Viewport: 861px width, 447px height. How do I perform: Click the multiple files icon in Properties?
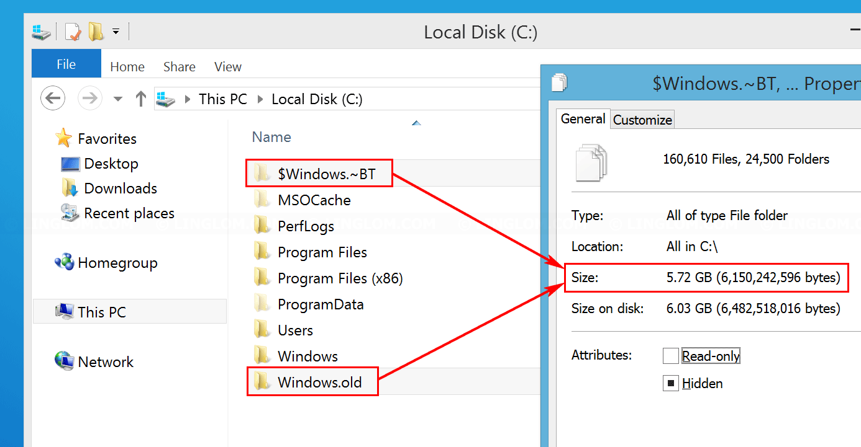[x=591, y=162]
